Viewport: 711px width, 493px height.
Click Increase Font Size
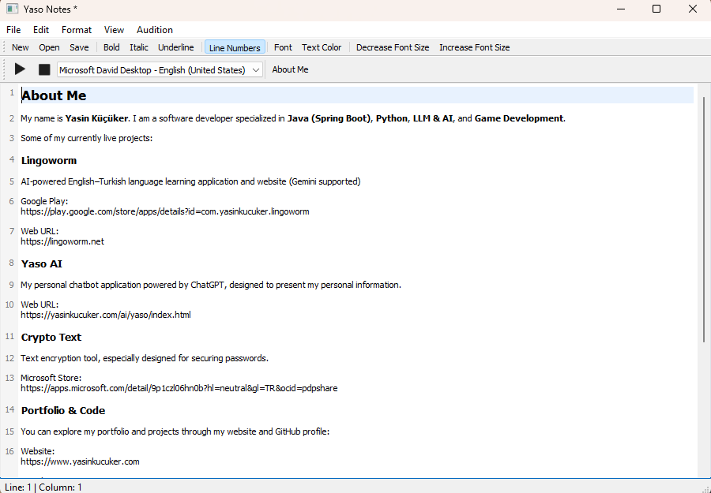474,47
